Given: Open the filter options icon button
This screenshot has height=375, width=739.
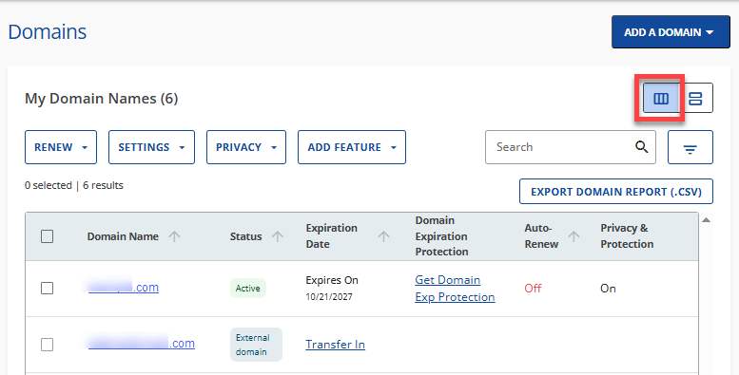Looking at the screenshot, I should (690, 147).
